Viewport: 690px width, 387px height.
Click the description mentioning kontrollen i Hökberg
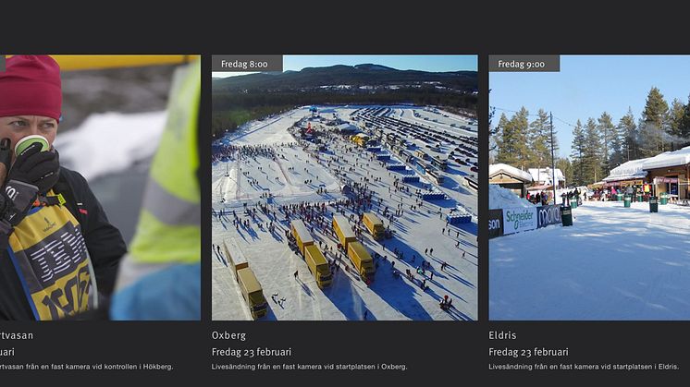pyautogui.click(x=87, y=367)
